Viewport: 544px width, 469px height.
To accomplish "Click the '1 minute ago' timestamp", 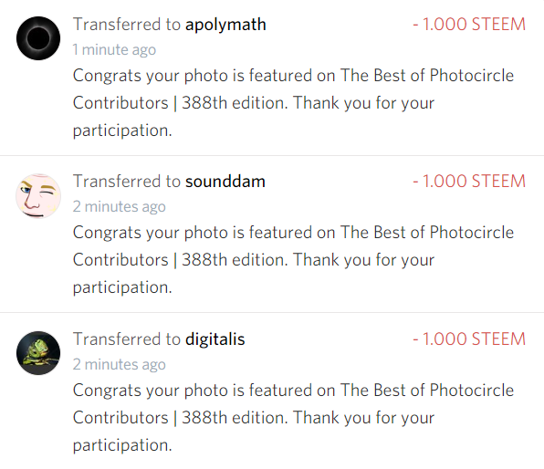I will click(x=114, y=49).
